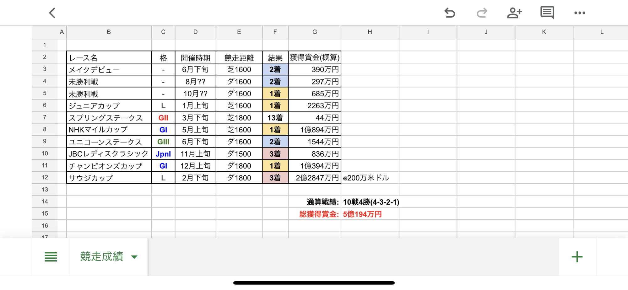The height and width of the screenshot is (290, 628).
Task: Select the 10月?? date cell
Action: 196,94
